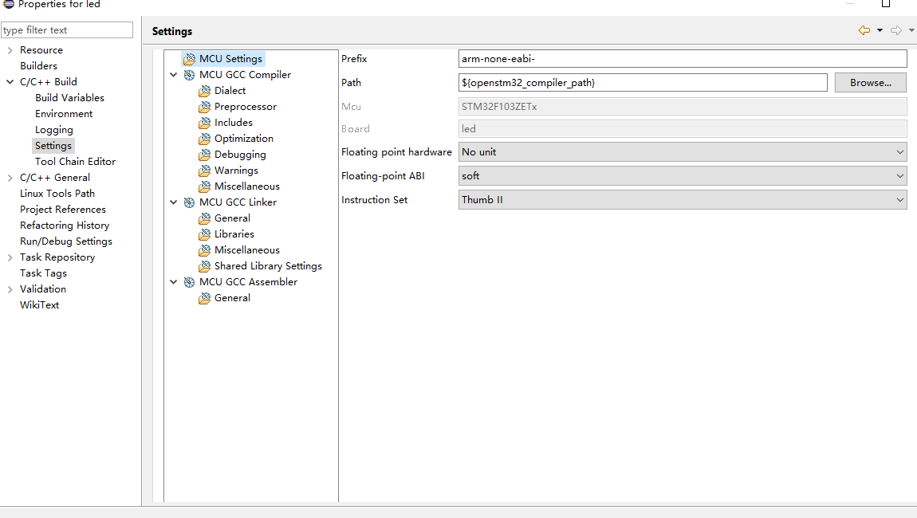Select Logging page
Image resolution: width=917 pixels, height=518 pixels.
point(53,130)
